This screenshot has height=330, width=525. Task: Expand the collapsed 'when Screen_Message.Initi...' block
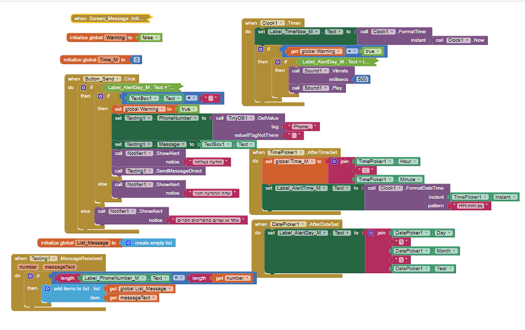(x=112, y=19)
